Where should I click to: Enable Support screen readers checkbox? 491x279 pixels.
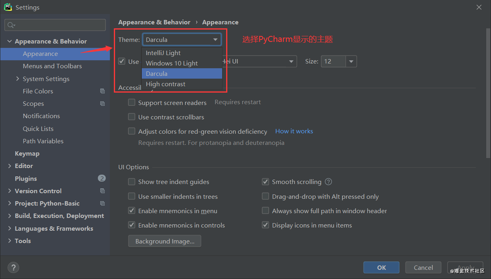[131, 103]
